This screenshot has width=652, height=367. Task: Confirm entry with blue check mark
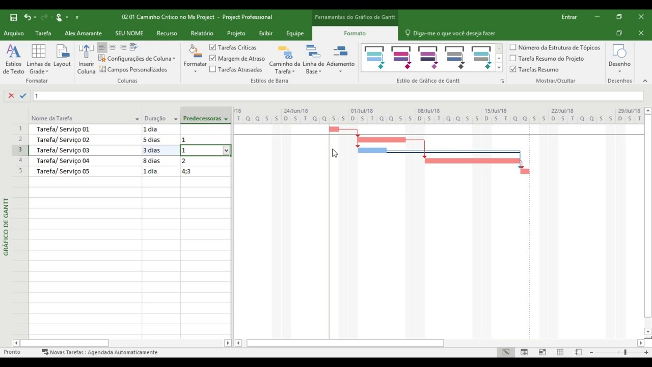pos(23,96)
